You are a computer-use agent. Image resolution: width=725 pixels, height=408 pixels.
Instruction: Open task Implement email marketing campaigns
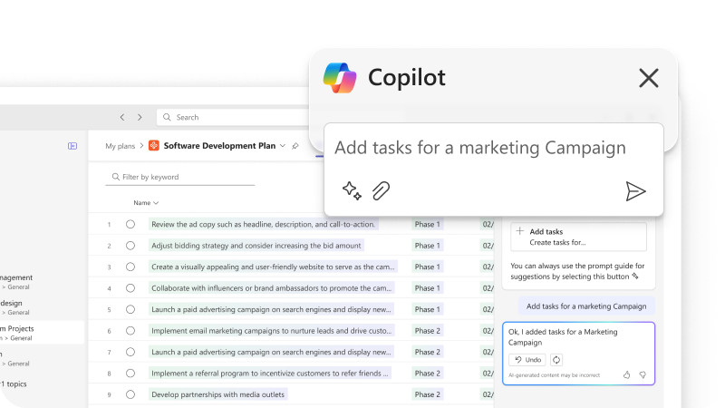(x=271, y=331)
